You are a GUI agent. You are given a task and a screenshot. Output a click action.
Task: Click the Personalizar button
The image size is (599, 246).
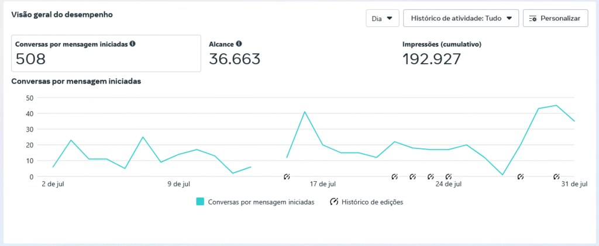tap(555, 19)
